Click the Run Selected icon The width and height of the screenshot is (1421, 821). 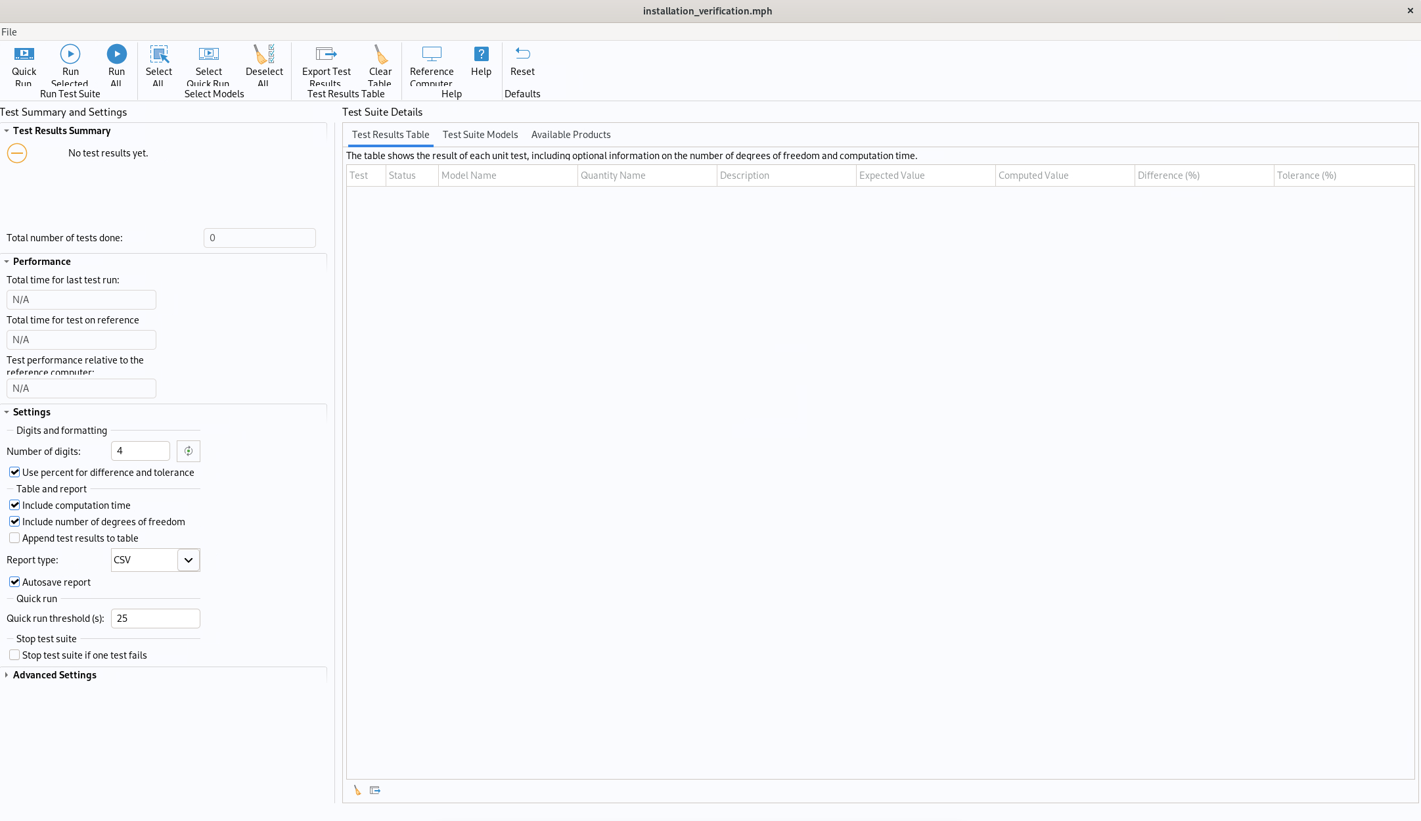pos(70,54)
